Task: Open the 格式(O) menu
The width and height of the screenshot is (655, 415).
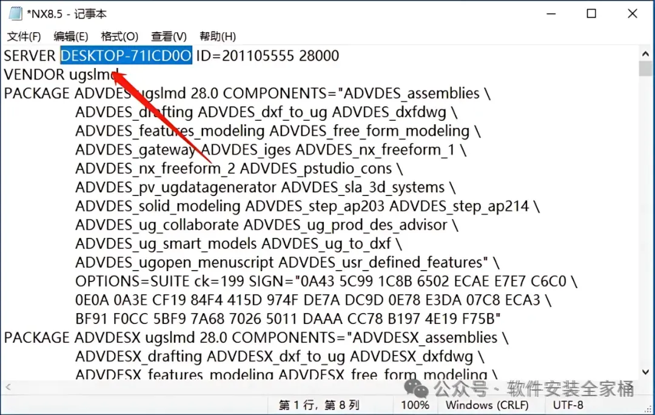Action: [119, 36]
